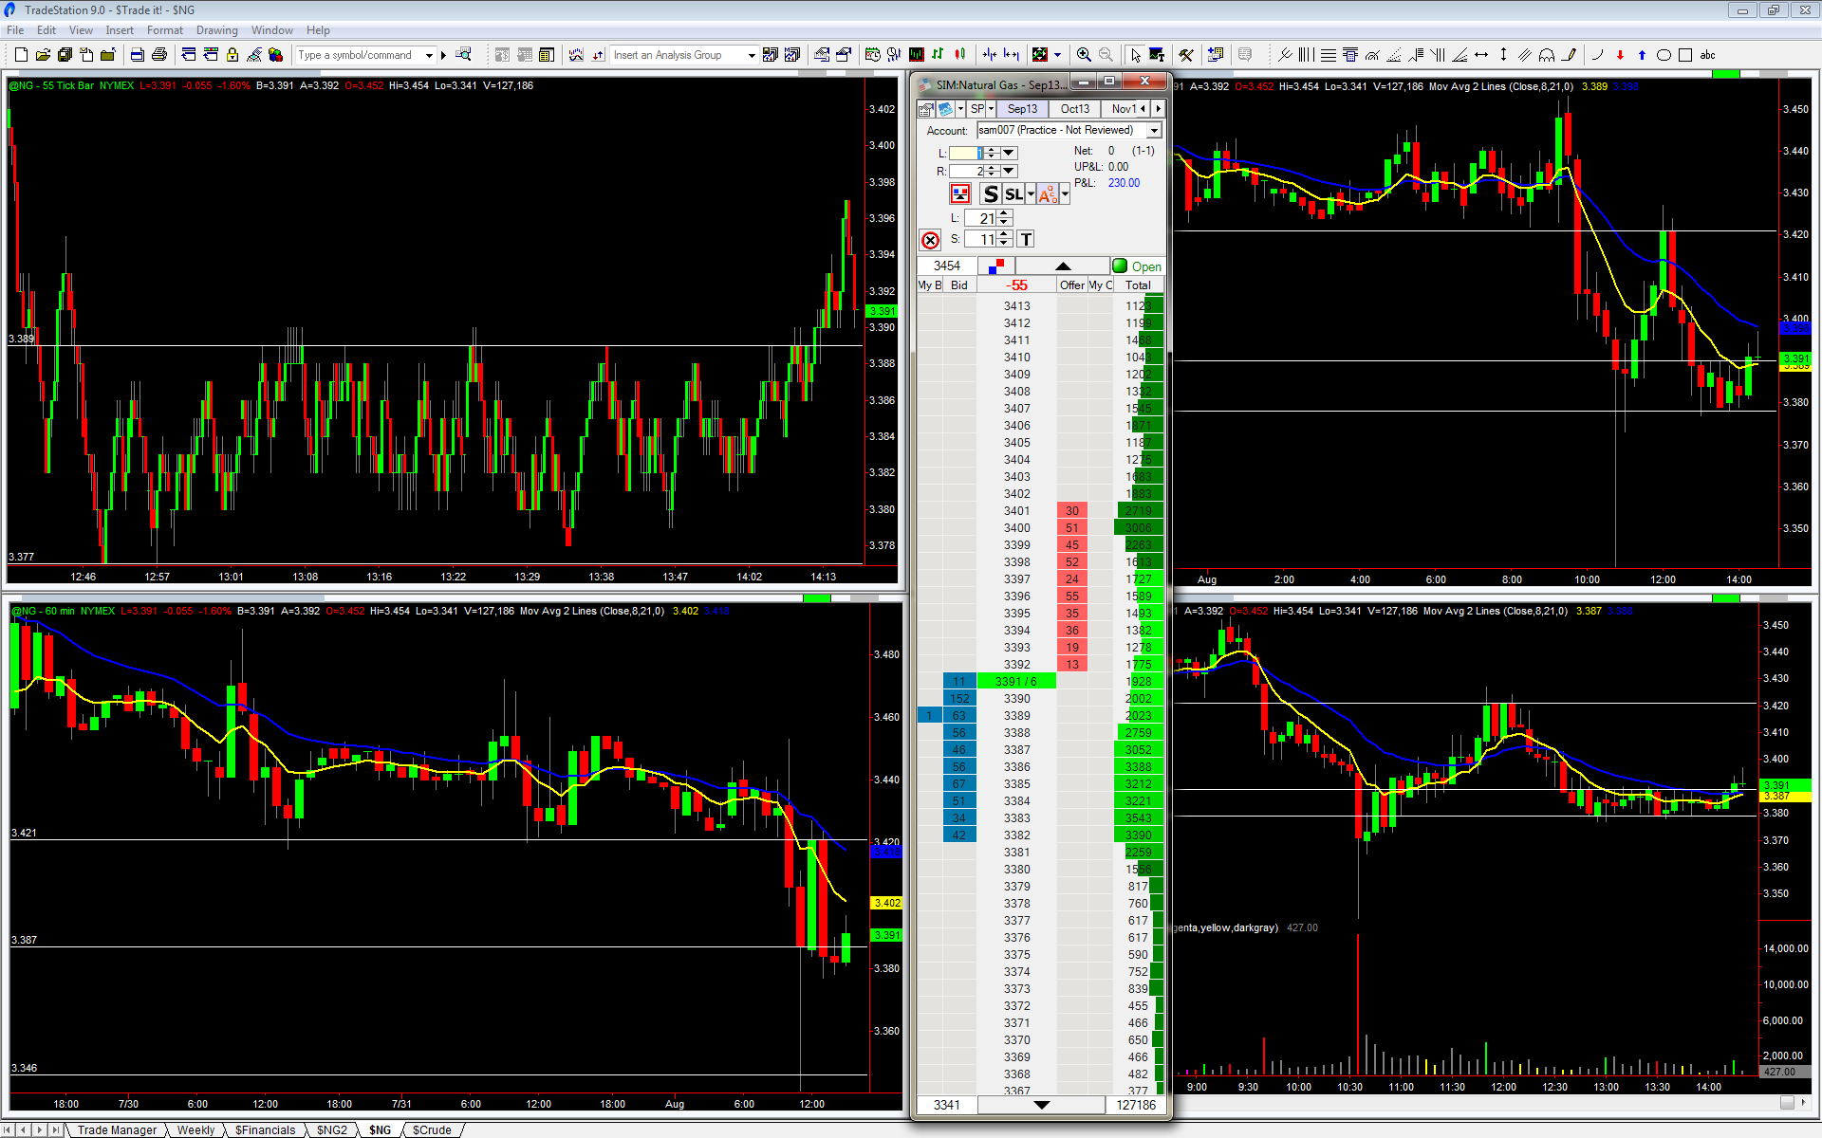Select the blue up arrow drawing tool
This screenshot has height=1138, width=1822.
(1642, 55)
